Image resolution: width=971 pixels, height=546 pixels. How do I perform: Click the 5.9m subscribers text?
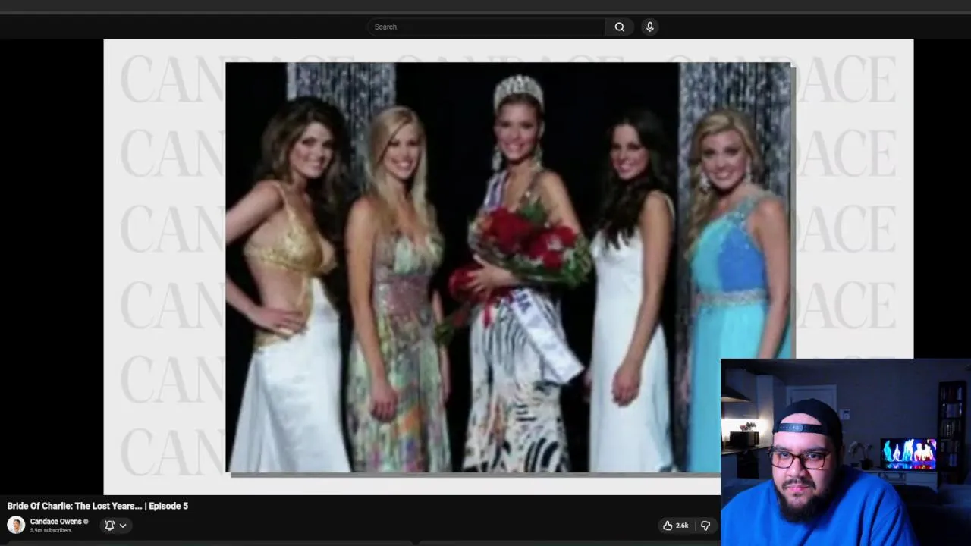(51, 530)
